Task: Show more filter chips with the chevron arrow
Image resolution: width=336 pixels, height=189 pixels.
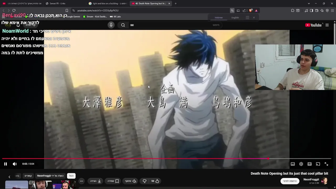Action: pos(9,177)
